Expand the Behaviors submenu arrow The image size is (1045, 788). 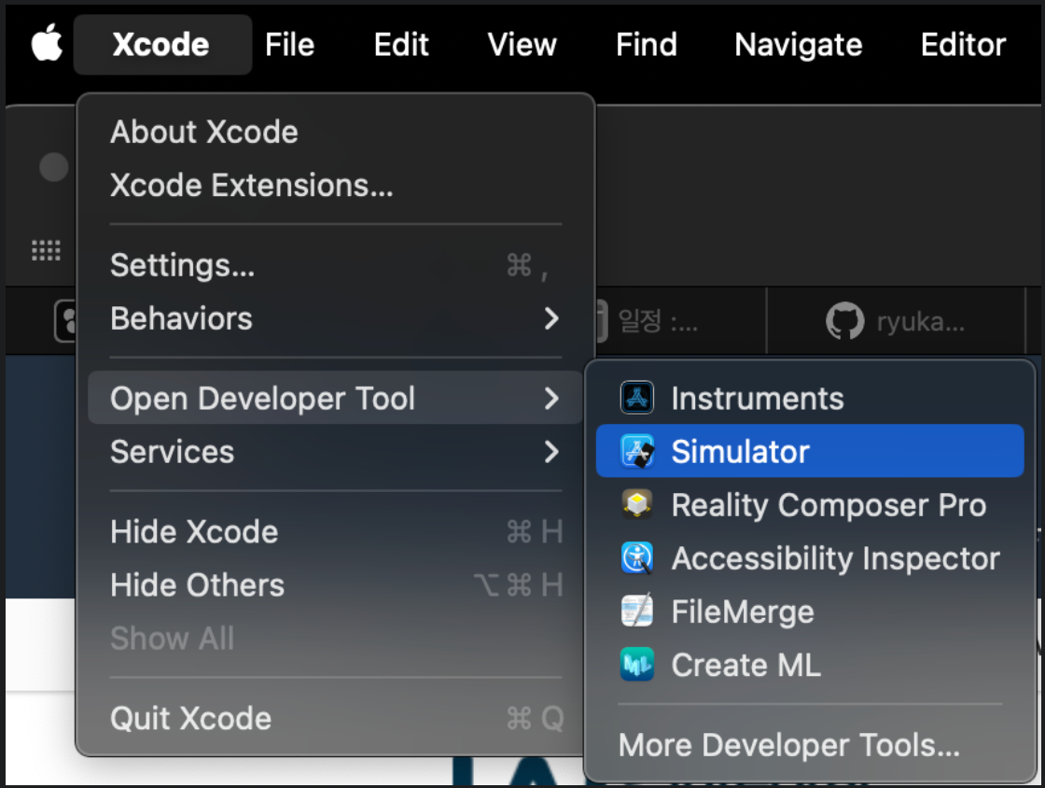pos(551,319)
